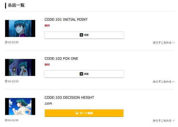Click the clock icon under INITIAL POINT thumbnail
The height and width of the screenshot is (127, 178).
pos(6,42)
